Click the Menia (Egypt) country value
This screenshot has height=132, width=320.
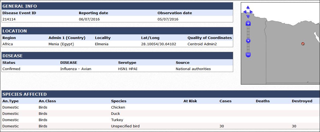point(61,44)
